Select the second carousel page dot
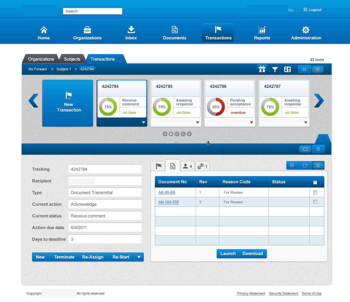The height and width of the screenshot is (302, 350). click(171, 134)
